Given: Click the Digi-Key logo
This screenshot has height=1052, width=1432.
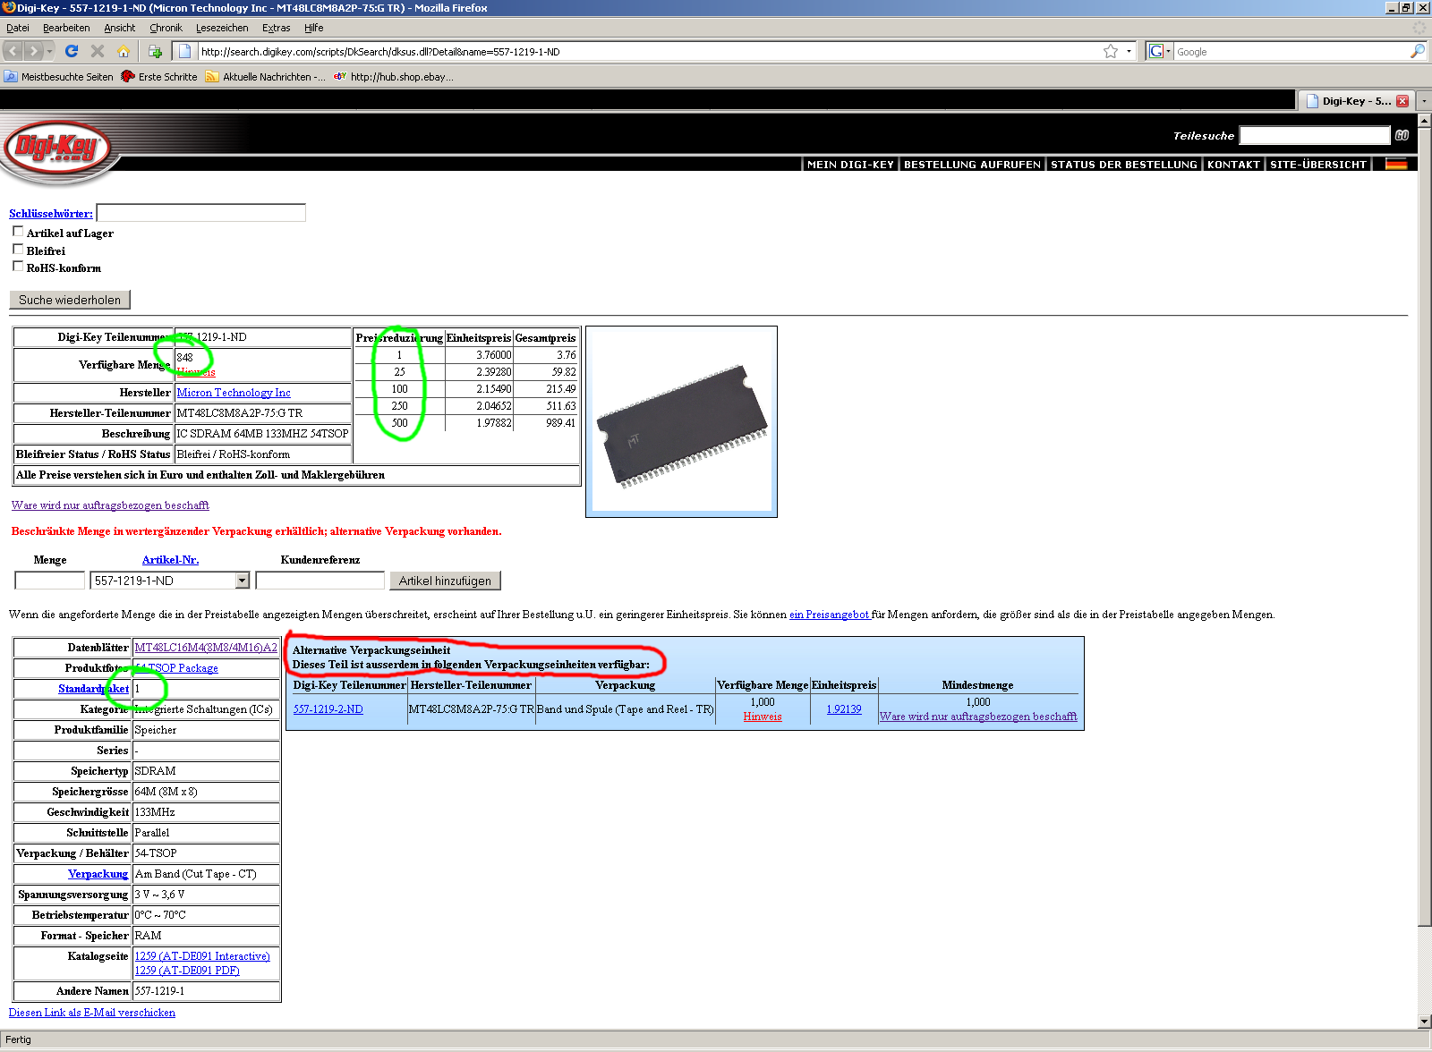Looking at the screenshot, I should point(57,148).
